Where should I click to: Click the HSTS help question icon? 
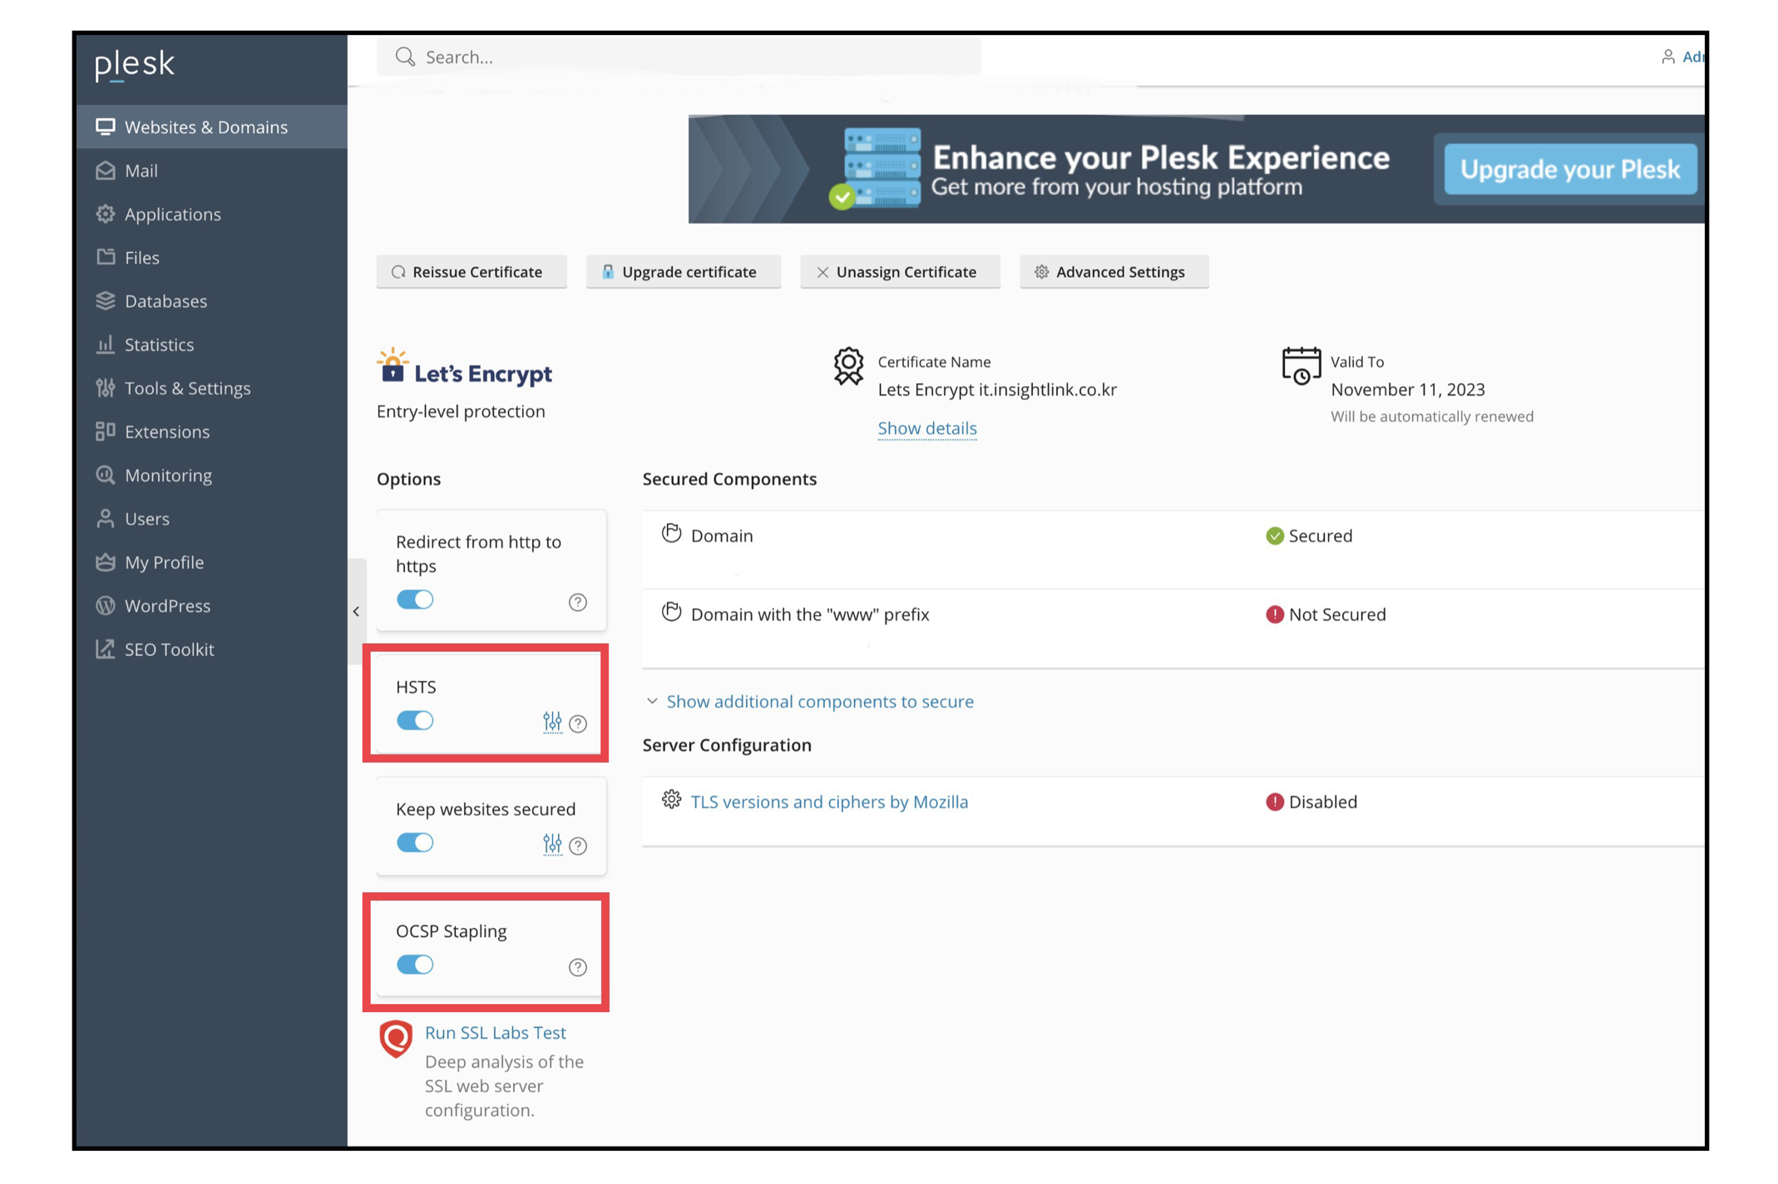coord(578,723)
